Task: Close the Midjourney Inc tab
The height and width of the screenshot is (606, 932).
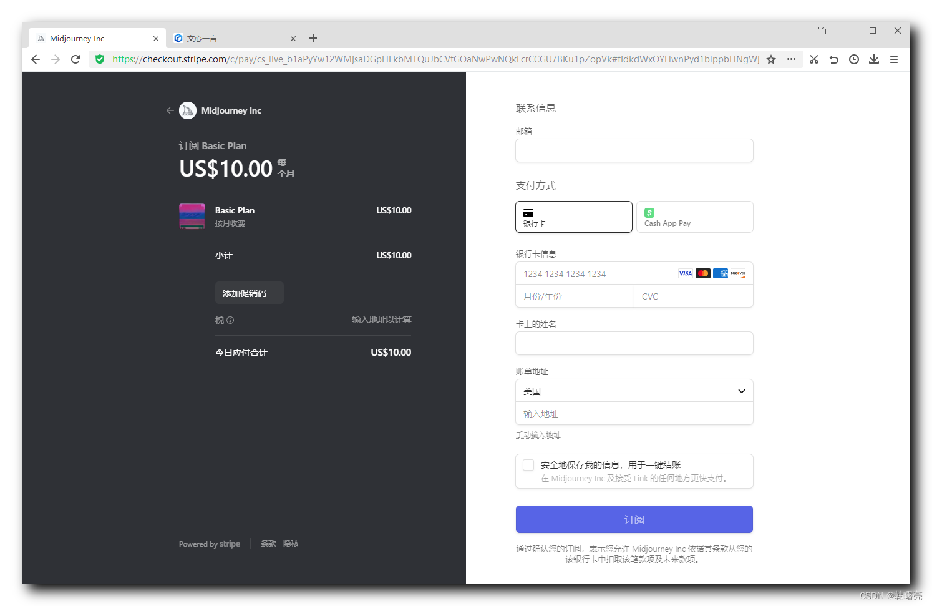Action: [156, 39]
